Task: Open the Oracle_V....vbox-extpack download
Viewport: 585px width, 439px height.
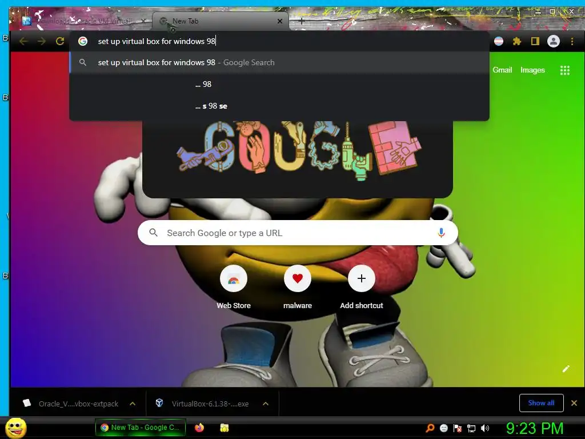Action: [x=71, y=404]
